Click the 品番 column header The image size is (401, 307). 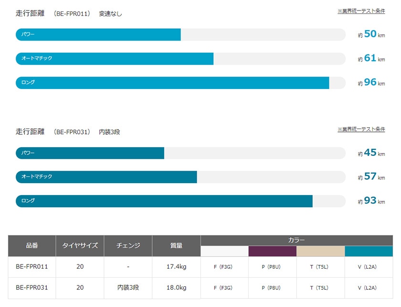click(x=32, y=246)
